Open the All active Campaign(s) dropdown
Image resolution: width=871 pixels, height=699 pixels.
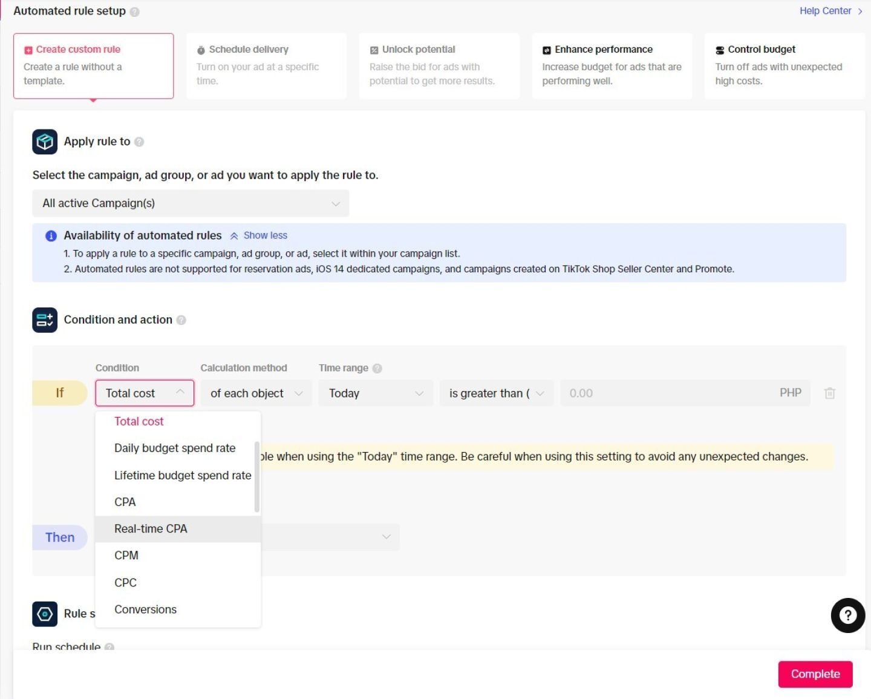[191, 203]
